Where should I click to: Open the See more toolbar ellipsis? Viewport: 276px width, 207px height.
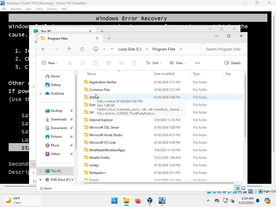coord(198,63)
